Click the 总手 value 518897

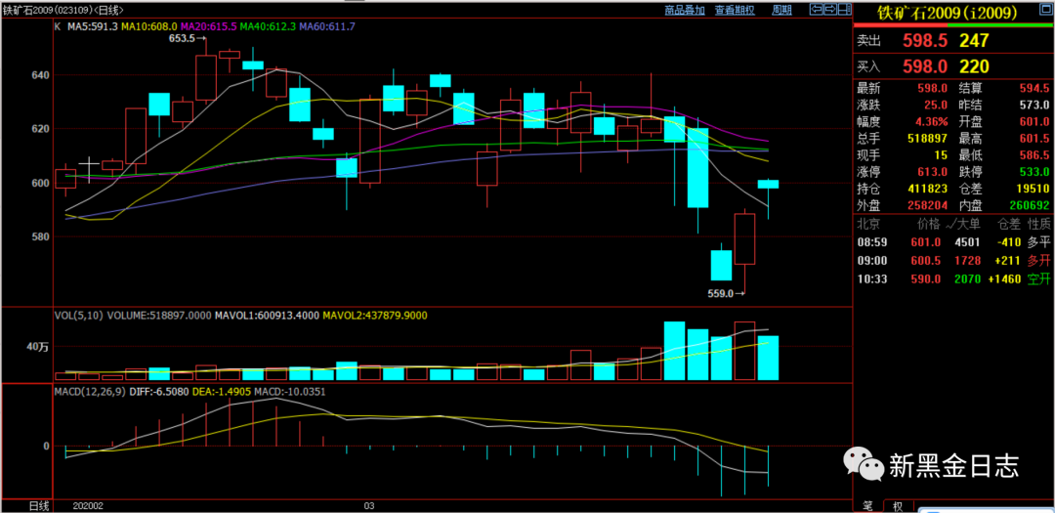click(x=927, y=138)
